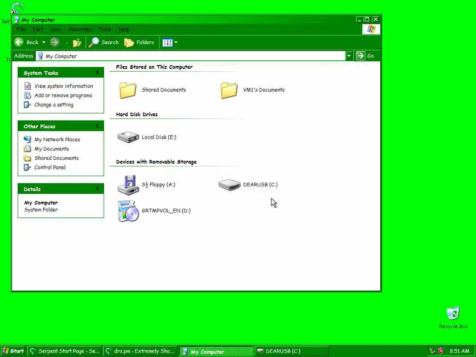Open the Favorites menu
The height and width of the screenshot is (357, 476).
point(80,29)
